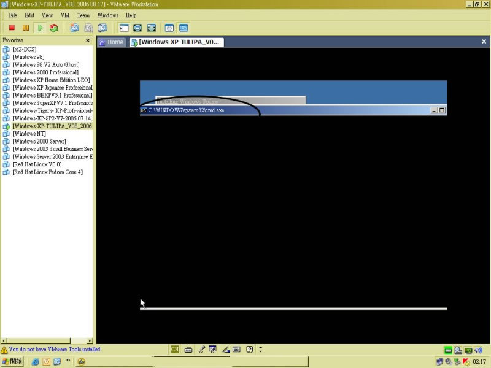Image resolution: width=491 pixels, height=368 pixels.
Task: Click the cmd.exe title bar in guest
Action: tap(293, 110)
